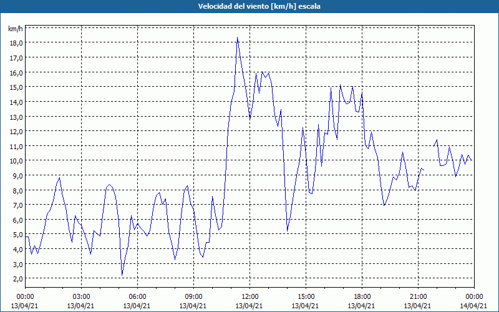The image size is (499, 312).
Task: Click the 17,0 y-axis value
Action: [16, 58]
